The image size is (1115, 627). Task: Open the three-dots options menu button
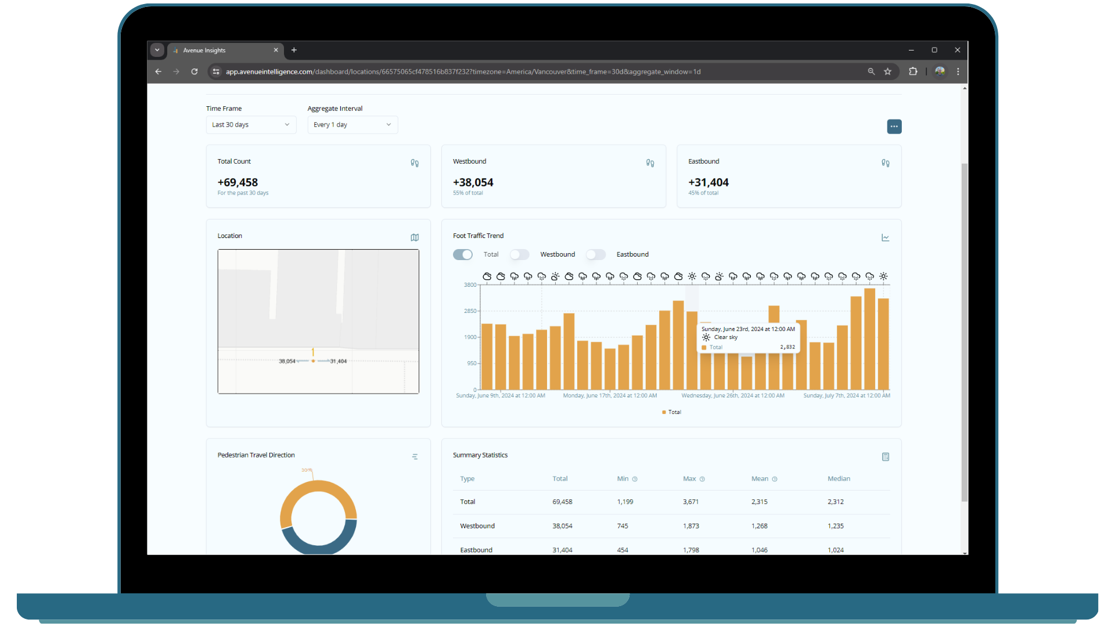click(x=894, y=127)
